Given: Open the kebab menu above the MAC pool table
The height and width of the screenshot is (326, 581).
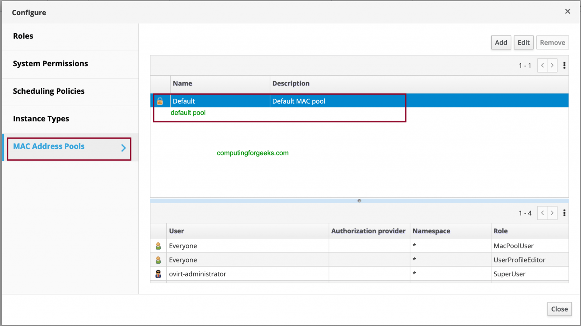Looking at the screenshot, I should (564, 65).
